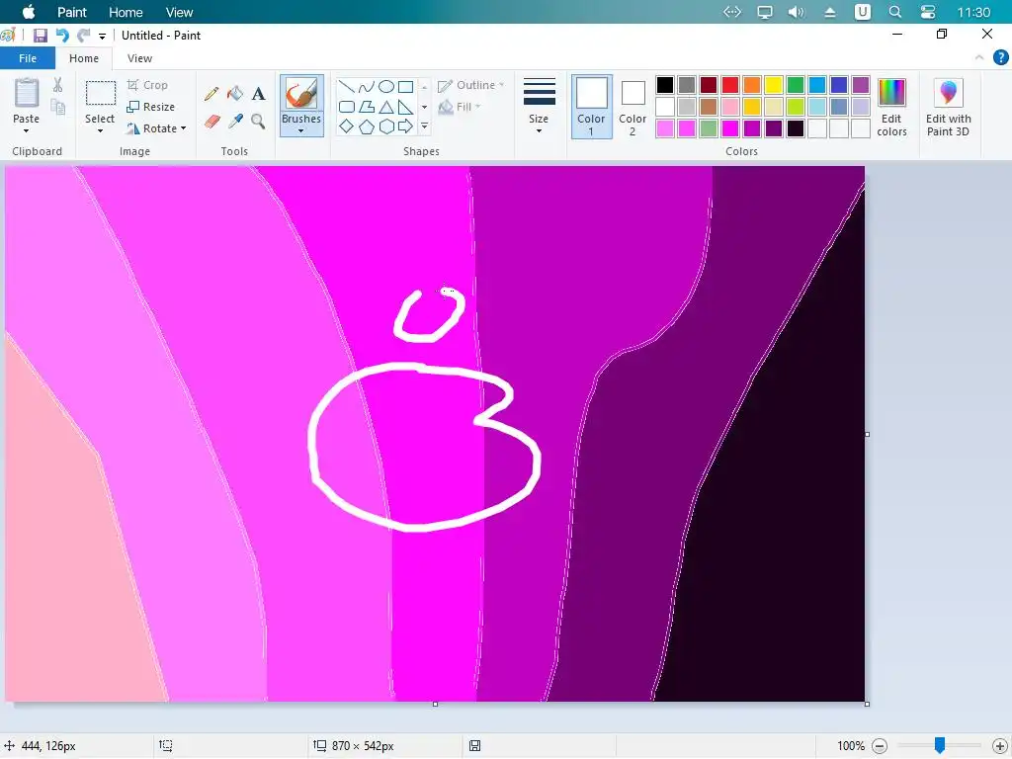Open the File menu tab
Image resolution: width=1012 pixels, height=759 pixels.
[28, 58]
